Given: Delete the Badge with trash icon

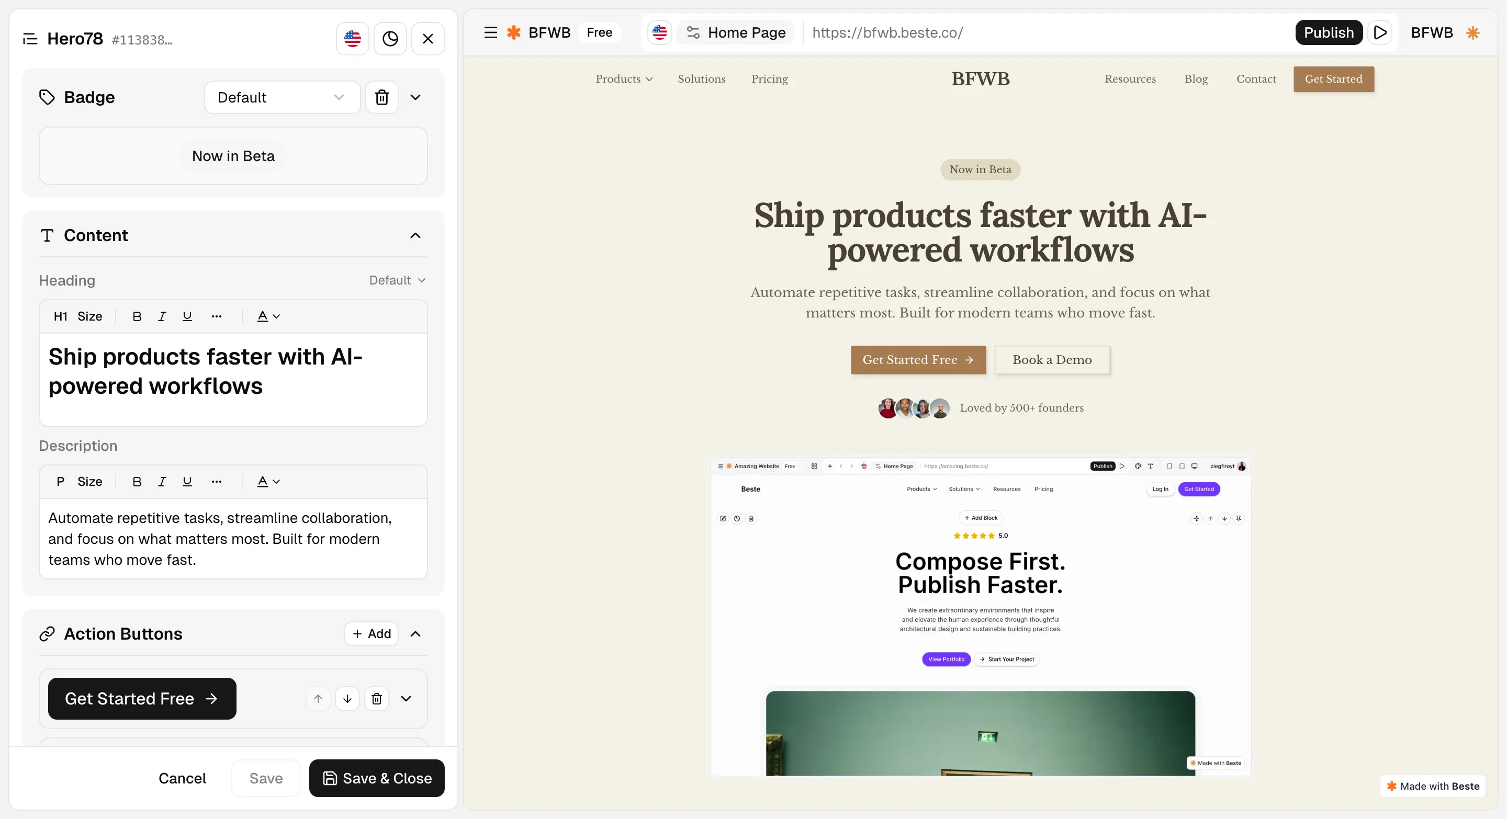Looking at the screenshot, I should point(381,97).
